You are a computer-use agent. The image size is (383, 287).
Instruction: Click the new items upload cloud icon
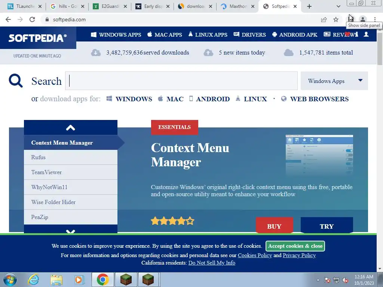[x=208, y=52]
